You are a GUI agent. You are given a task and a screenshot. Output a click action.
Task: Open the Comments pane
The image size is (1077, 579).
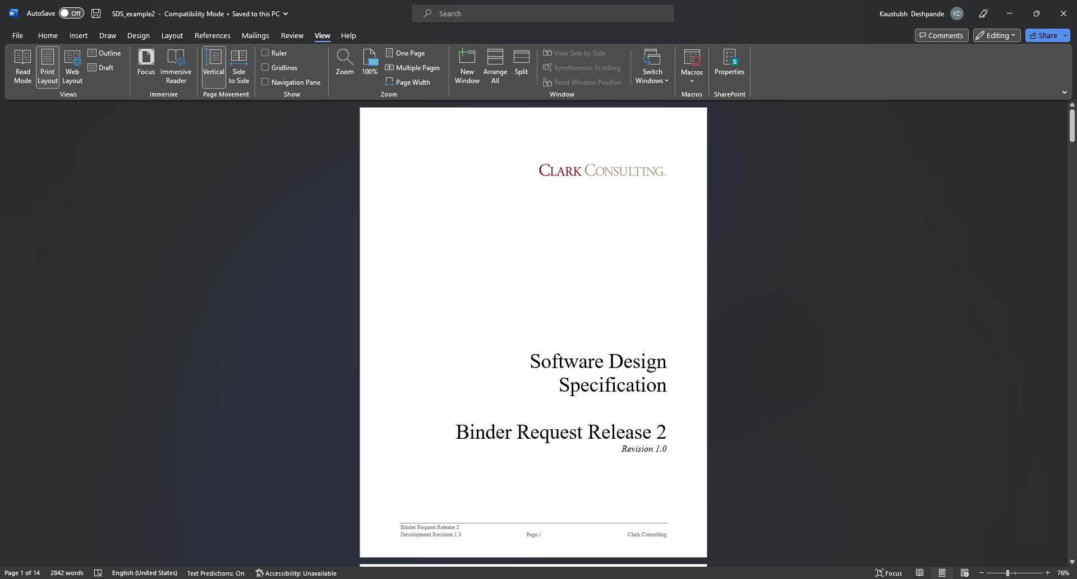tap(941, 35)
